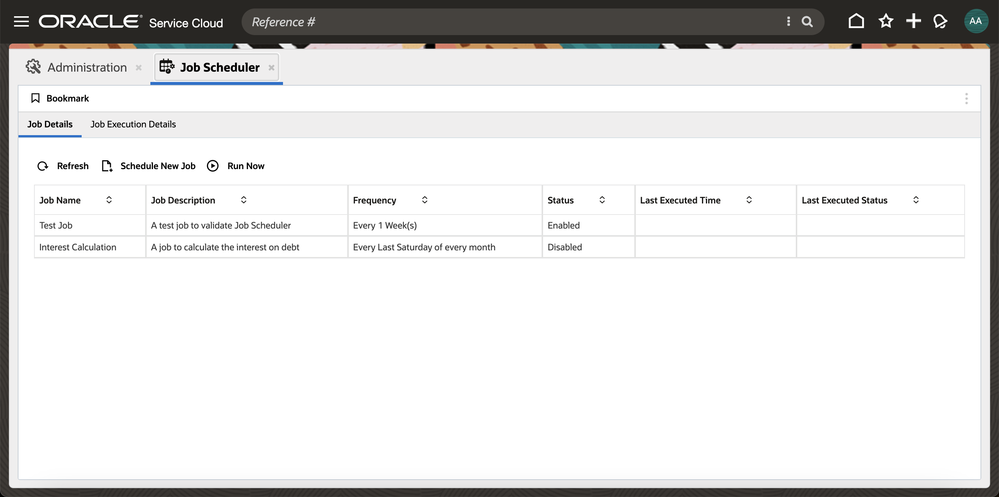Click the Bookmark icon
This screenshot has width=999, height=497.
(x=35, y=99)
